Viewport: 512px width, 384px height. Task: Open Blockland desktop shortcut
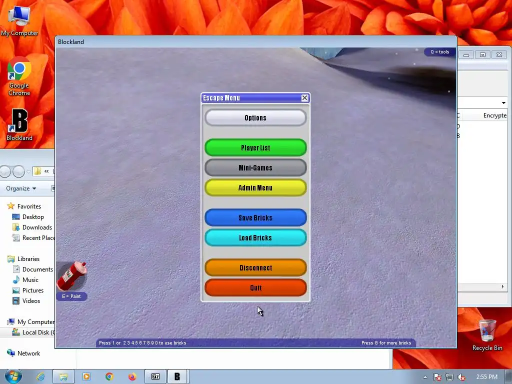pos(19,124)
